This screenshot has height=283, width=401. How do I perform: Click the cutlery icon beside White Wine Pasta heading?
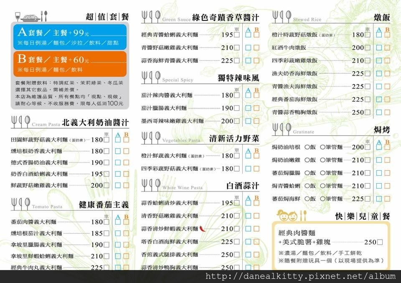(x=151, y=185)
